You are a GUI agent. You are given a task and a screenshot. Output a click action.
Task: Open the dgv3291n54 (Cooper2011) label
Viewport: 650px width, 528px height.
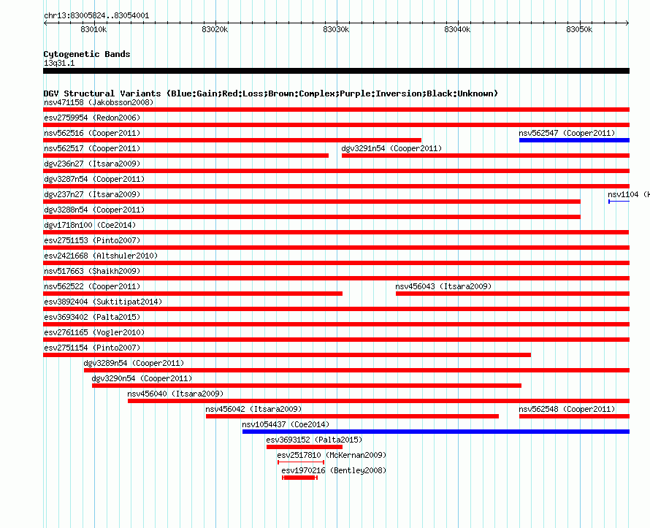(x=391, y=148)
